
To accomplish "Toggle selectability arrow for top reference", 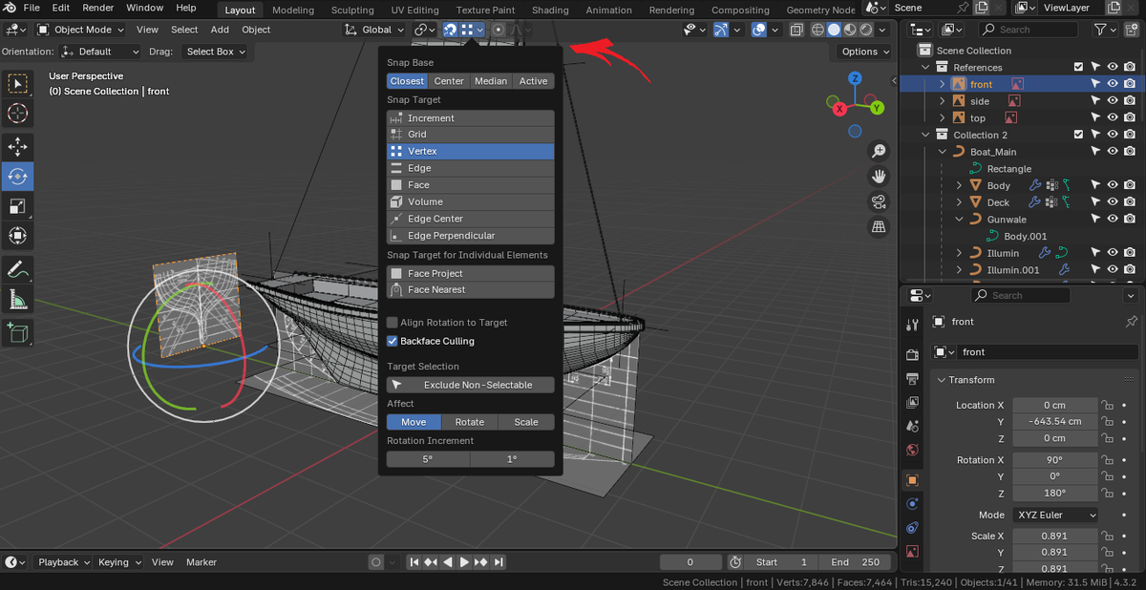I will [x=1095, y=118].
